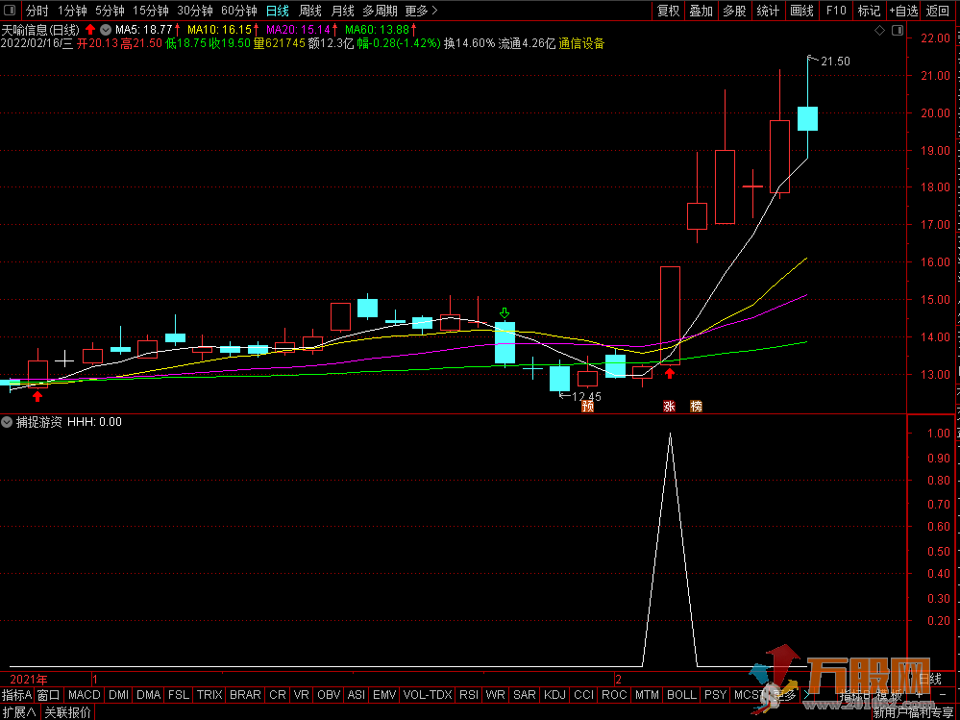Expand the 更多 timeframe list

(422, 11)
